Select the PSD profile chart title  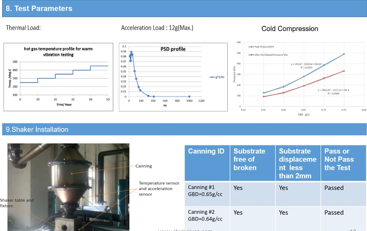pyautogui.click(x=173, y=49)
